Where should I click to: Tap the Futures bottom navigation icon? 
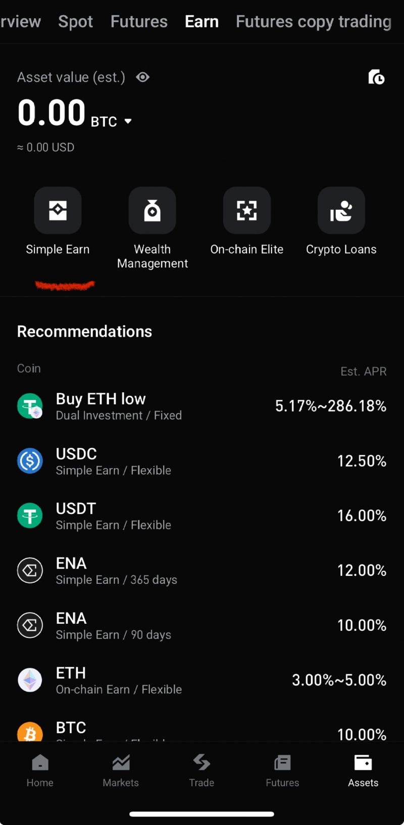pos(282,763)
